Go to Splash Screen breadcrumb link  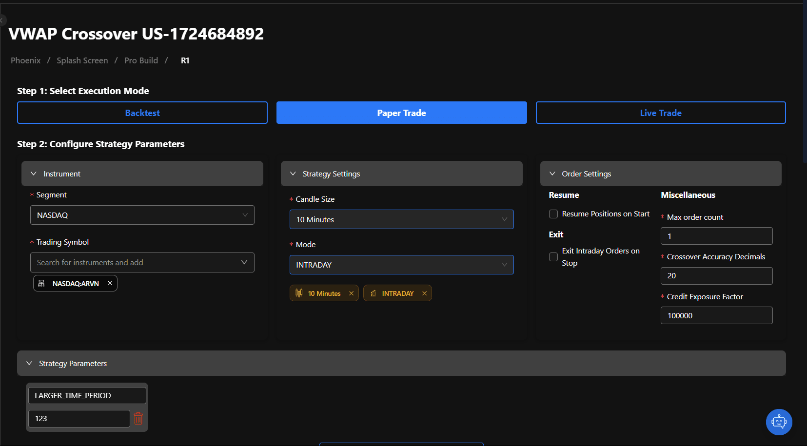tap(82, 60)
